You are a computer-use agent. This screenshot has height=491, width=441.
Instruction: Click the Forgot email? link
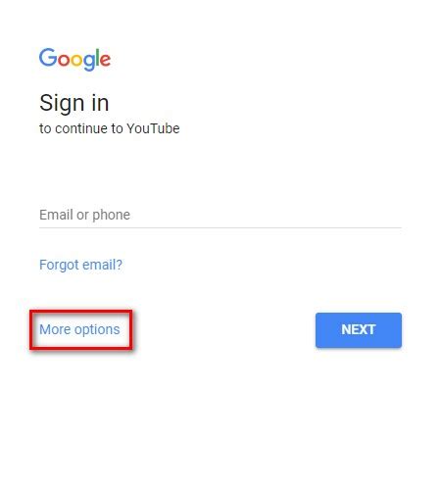click(80, 265)
